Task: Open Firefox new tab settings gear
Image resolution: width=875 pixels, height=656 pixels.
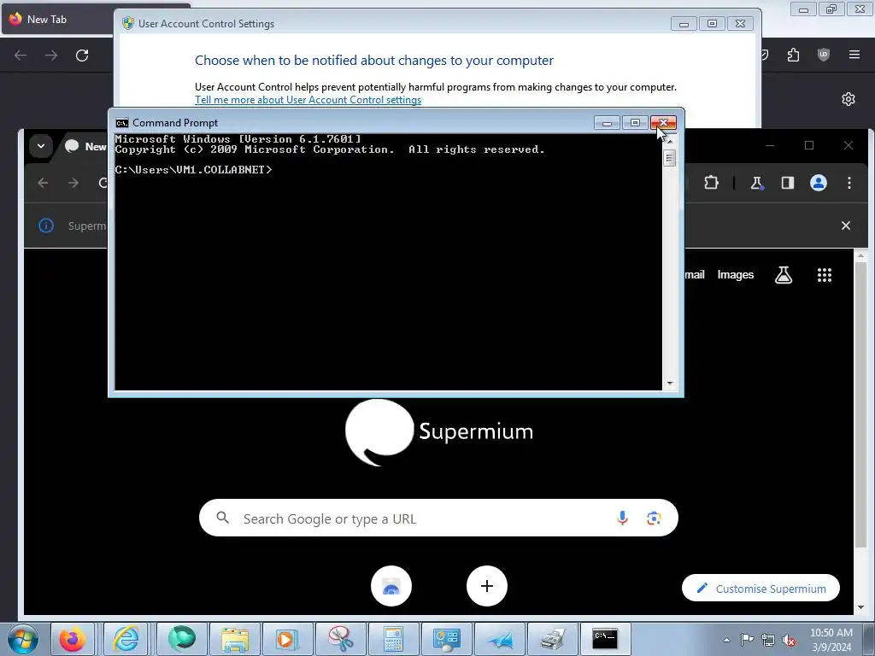Action: coord(849,99)
